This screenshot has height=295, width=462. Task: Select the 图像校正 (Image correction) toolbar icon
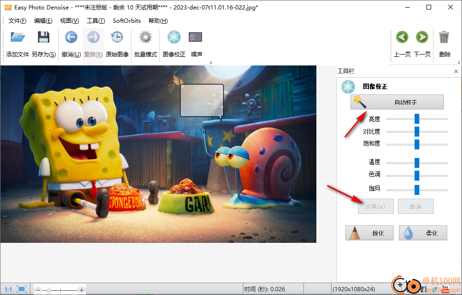174,37
